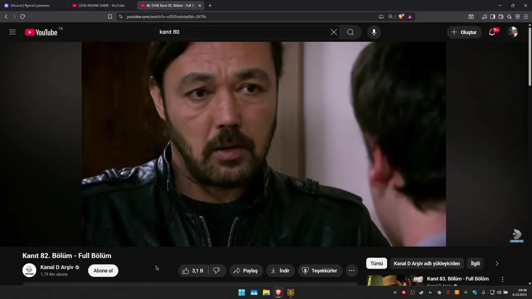Open Kanal D Arşiv channel avatar
Image resolution: width=532 pixels, height=299 pixels.
[29, 270]
